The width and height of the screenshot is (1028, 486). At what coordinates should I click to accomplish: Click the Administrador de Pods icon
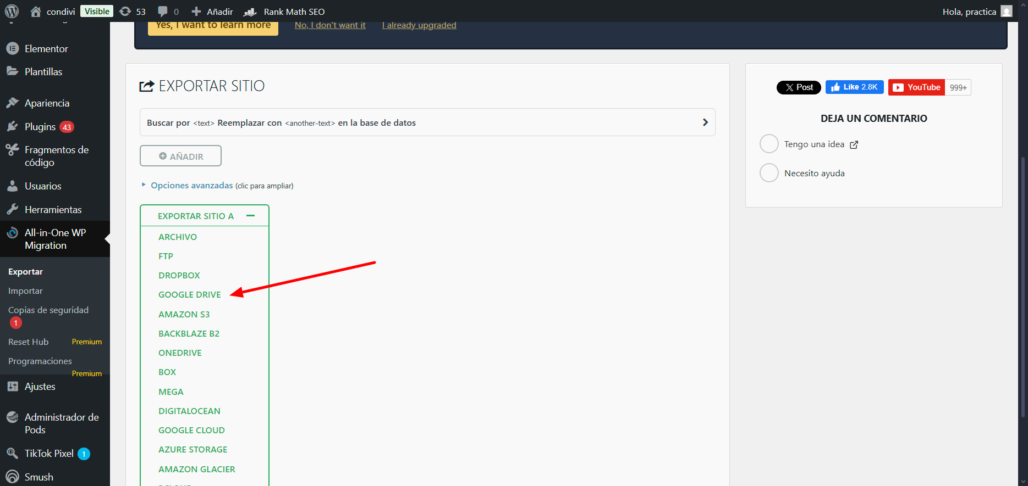[x=12, y=417]
